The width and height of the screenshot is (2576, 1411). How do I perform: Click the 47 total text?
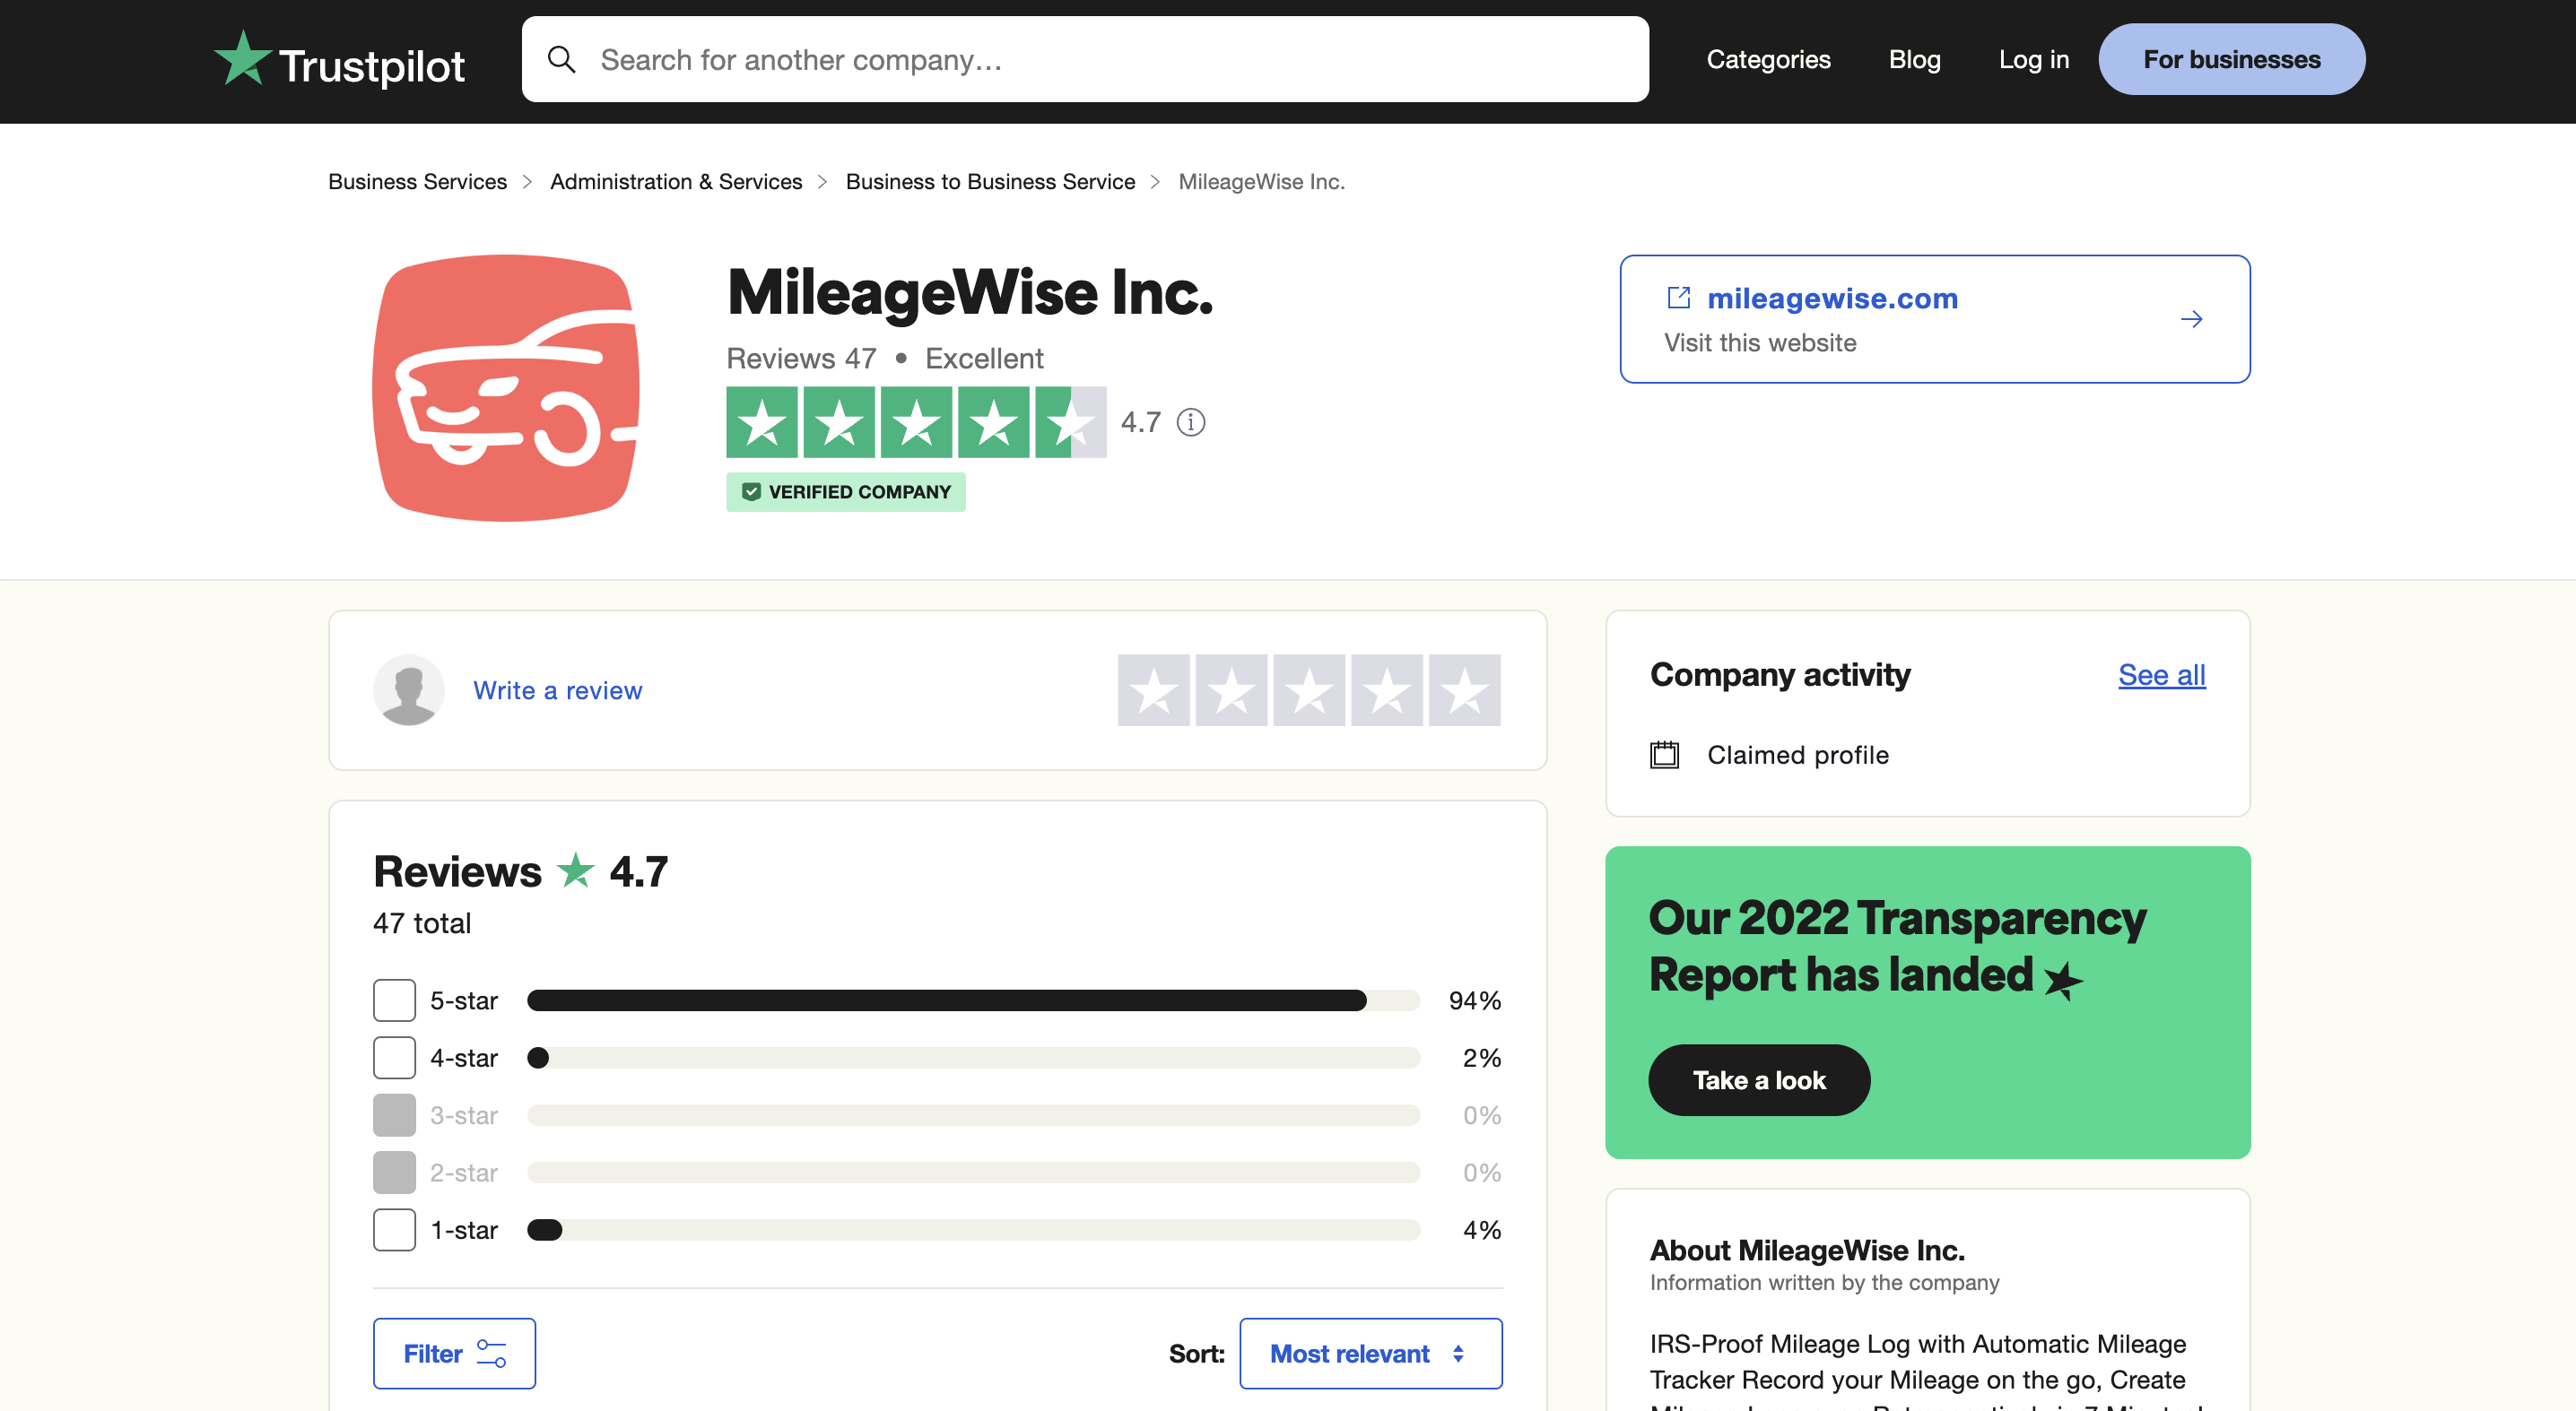pos(421,923)
